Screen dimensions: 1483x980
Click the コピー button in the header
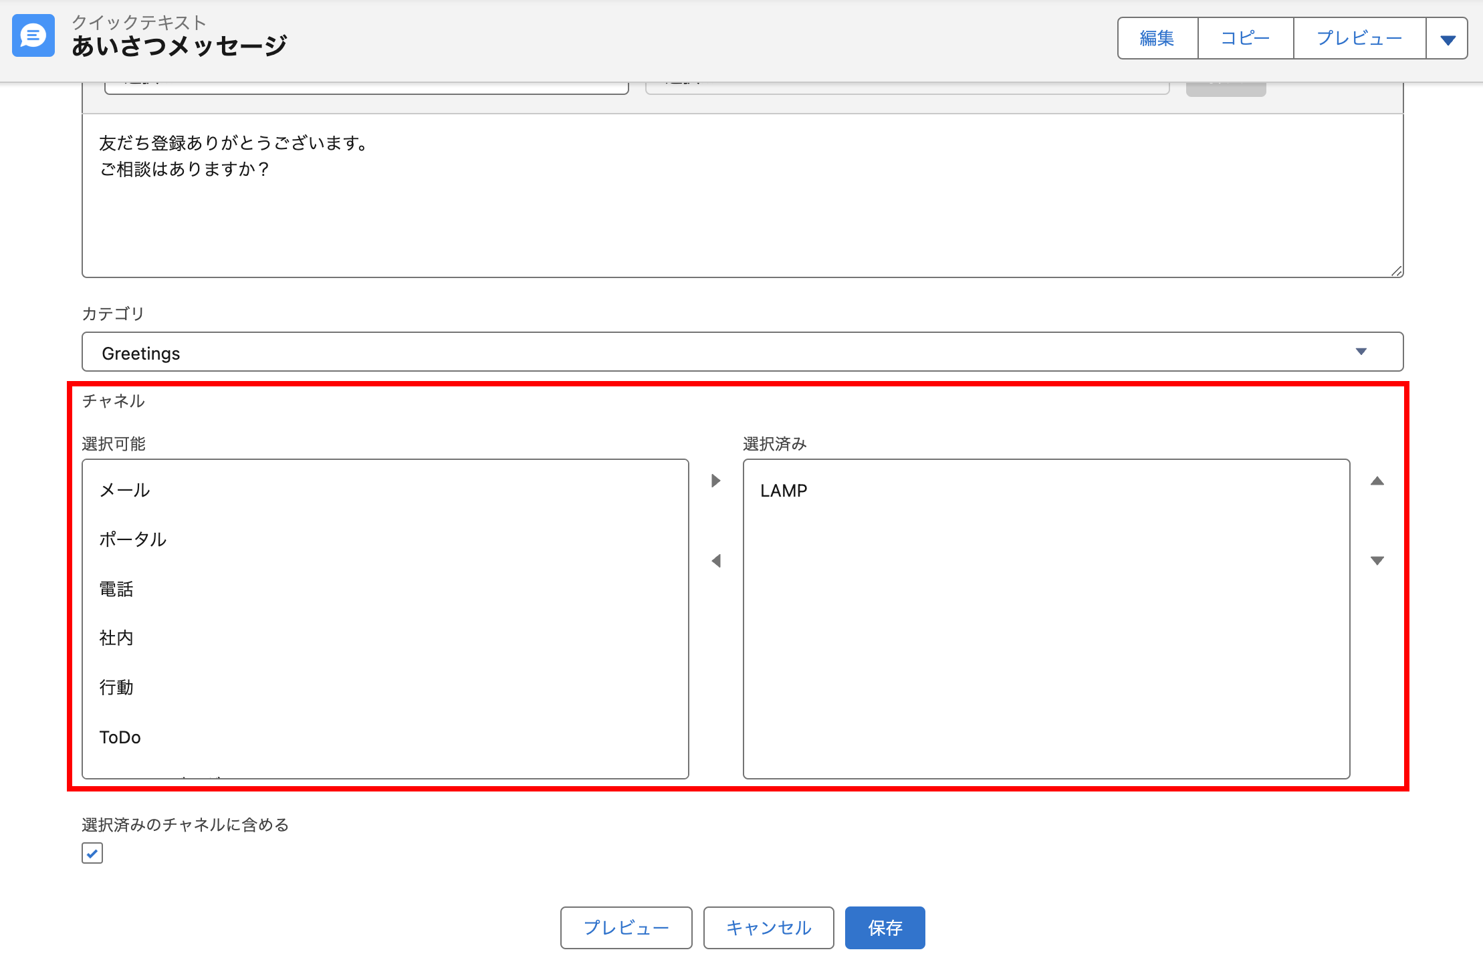[1245, 39]
